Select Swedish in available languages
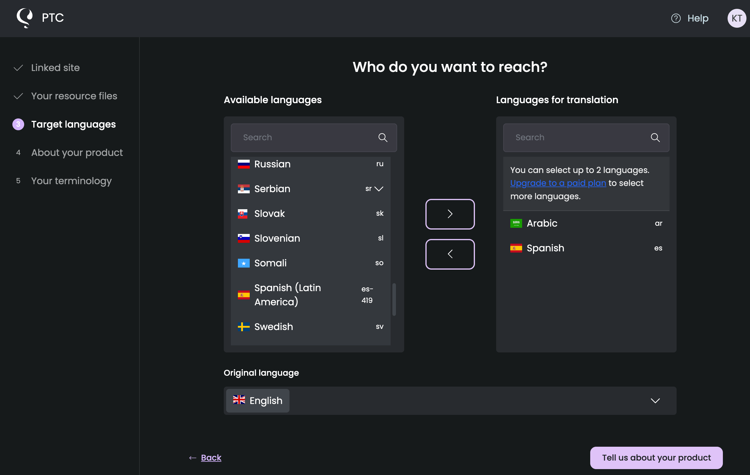Image resolution: width=750 pixels, height=475 pixels. tap(310, 326)
